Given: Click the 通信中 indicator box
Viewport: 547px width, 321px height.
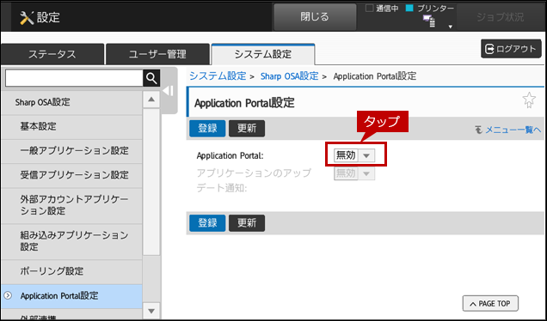Looking at the screenshot, I should coord(369,9).
